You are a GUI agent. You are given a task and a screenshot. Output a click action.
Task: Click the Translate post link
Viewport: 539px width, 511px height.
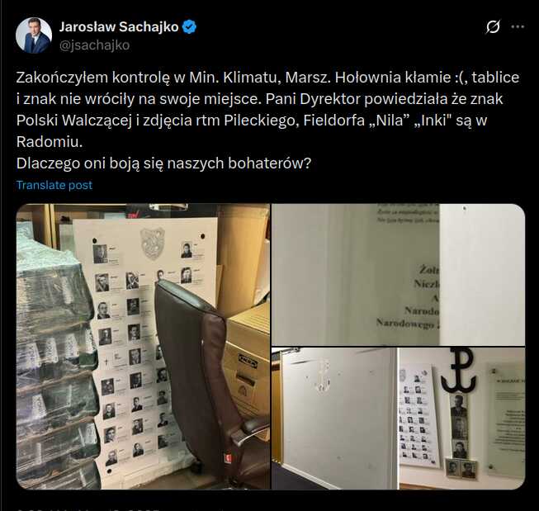[x=54, y=185]
